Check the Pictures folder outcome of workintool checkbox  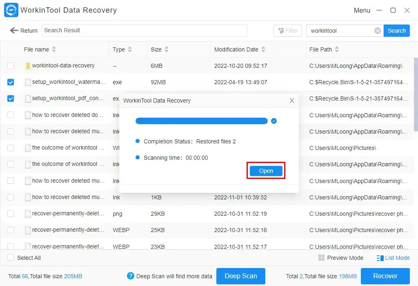point(11,148)
